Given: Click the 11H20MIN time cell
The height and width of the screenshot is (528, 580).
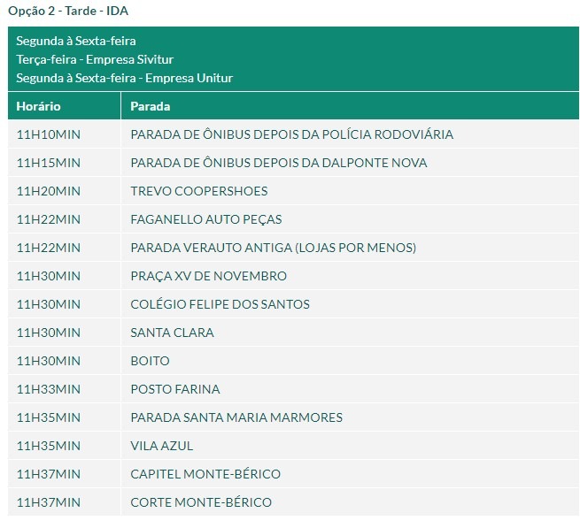Looking at the screenshot, I should [48, 191].
